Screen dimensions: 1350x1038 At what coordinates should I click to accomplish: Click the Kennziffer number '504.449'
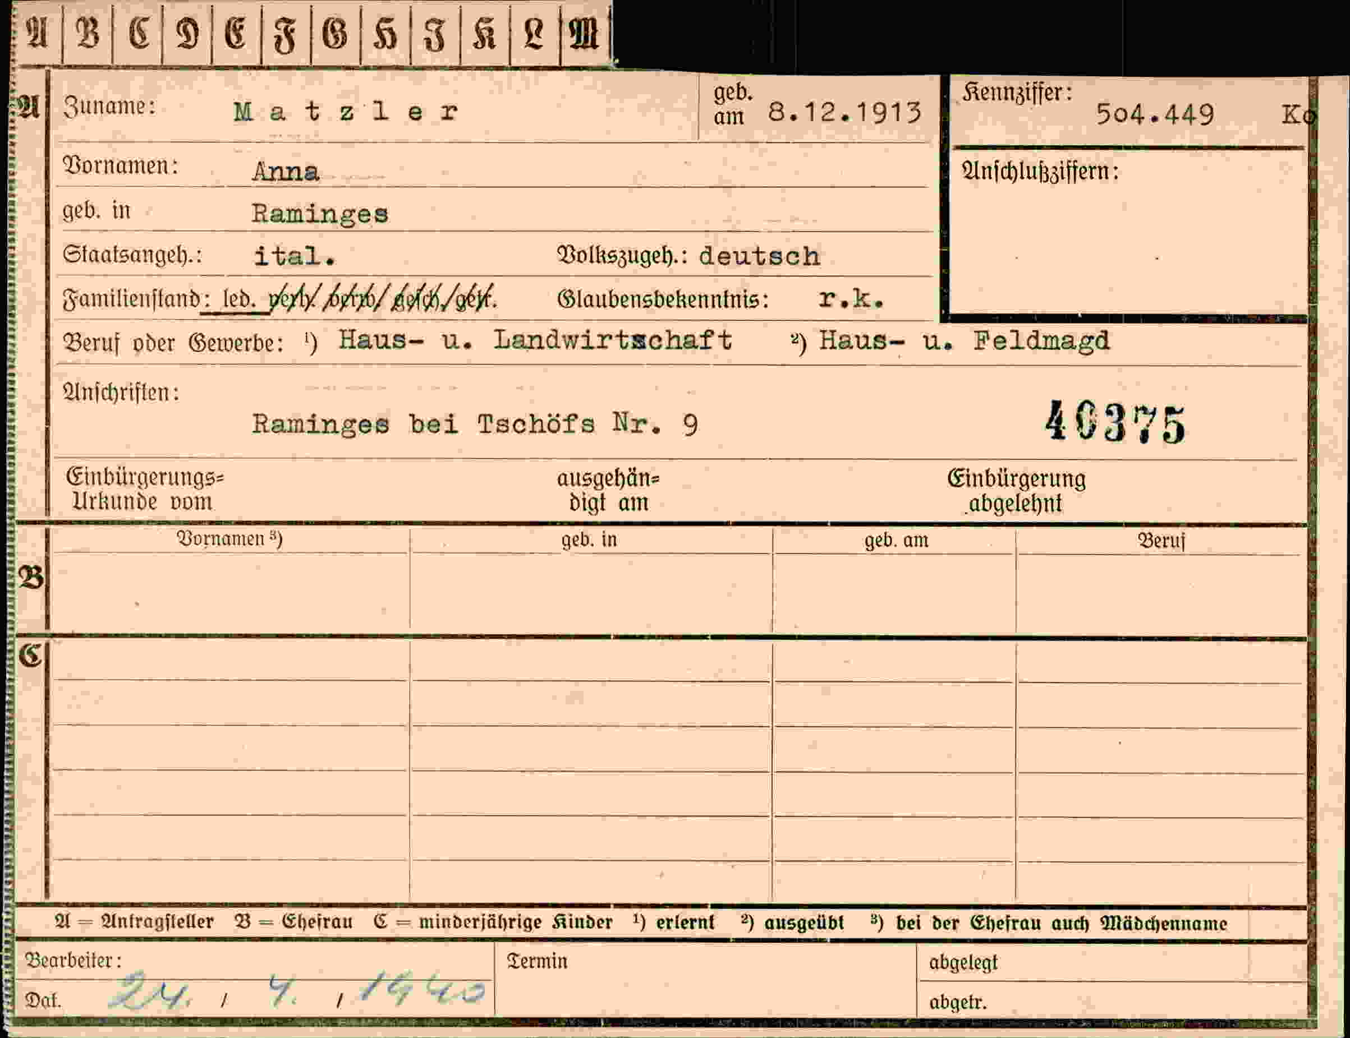point(1155,115)
